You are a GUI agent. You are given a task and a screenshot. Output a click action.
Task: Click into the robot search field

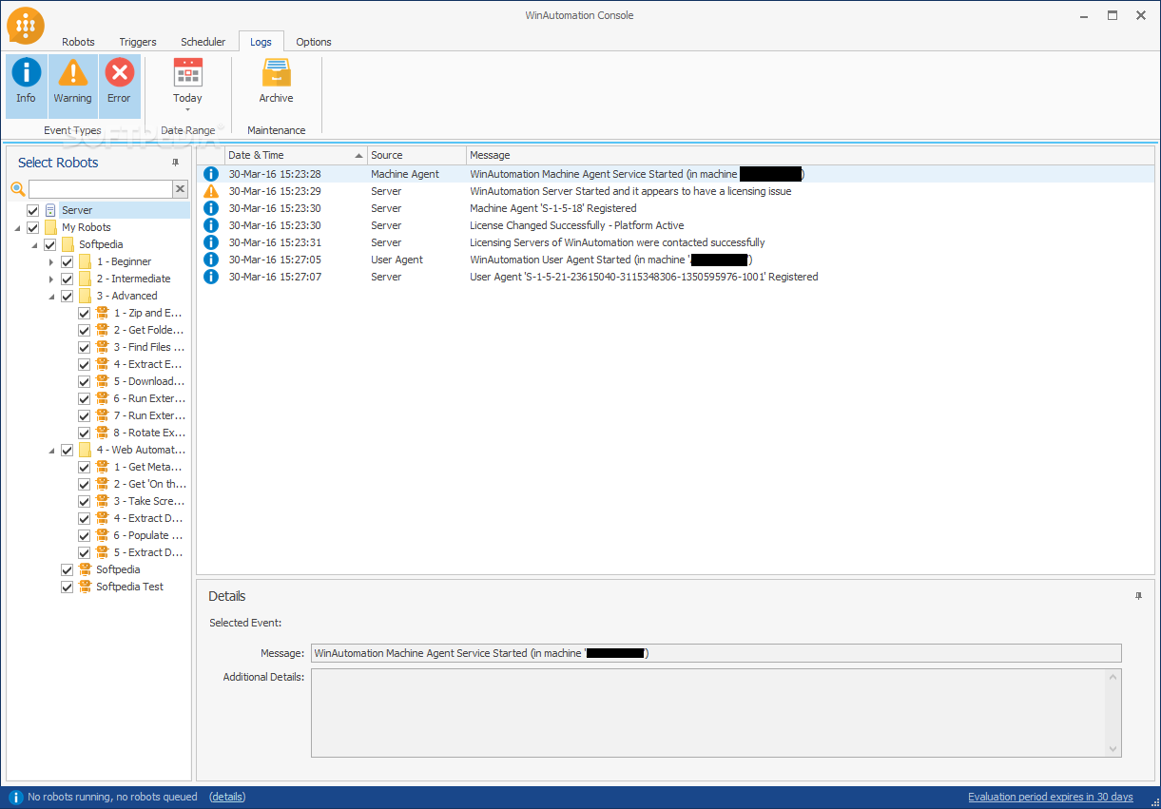click(101, 189)
